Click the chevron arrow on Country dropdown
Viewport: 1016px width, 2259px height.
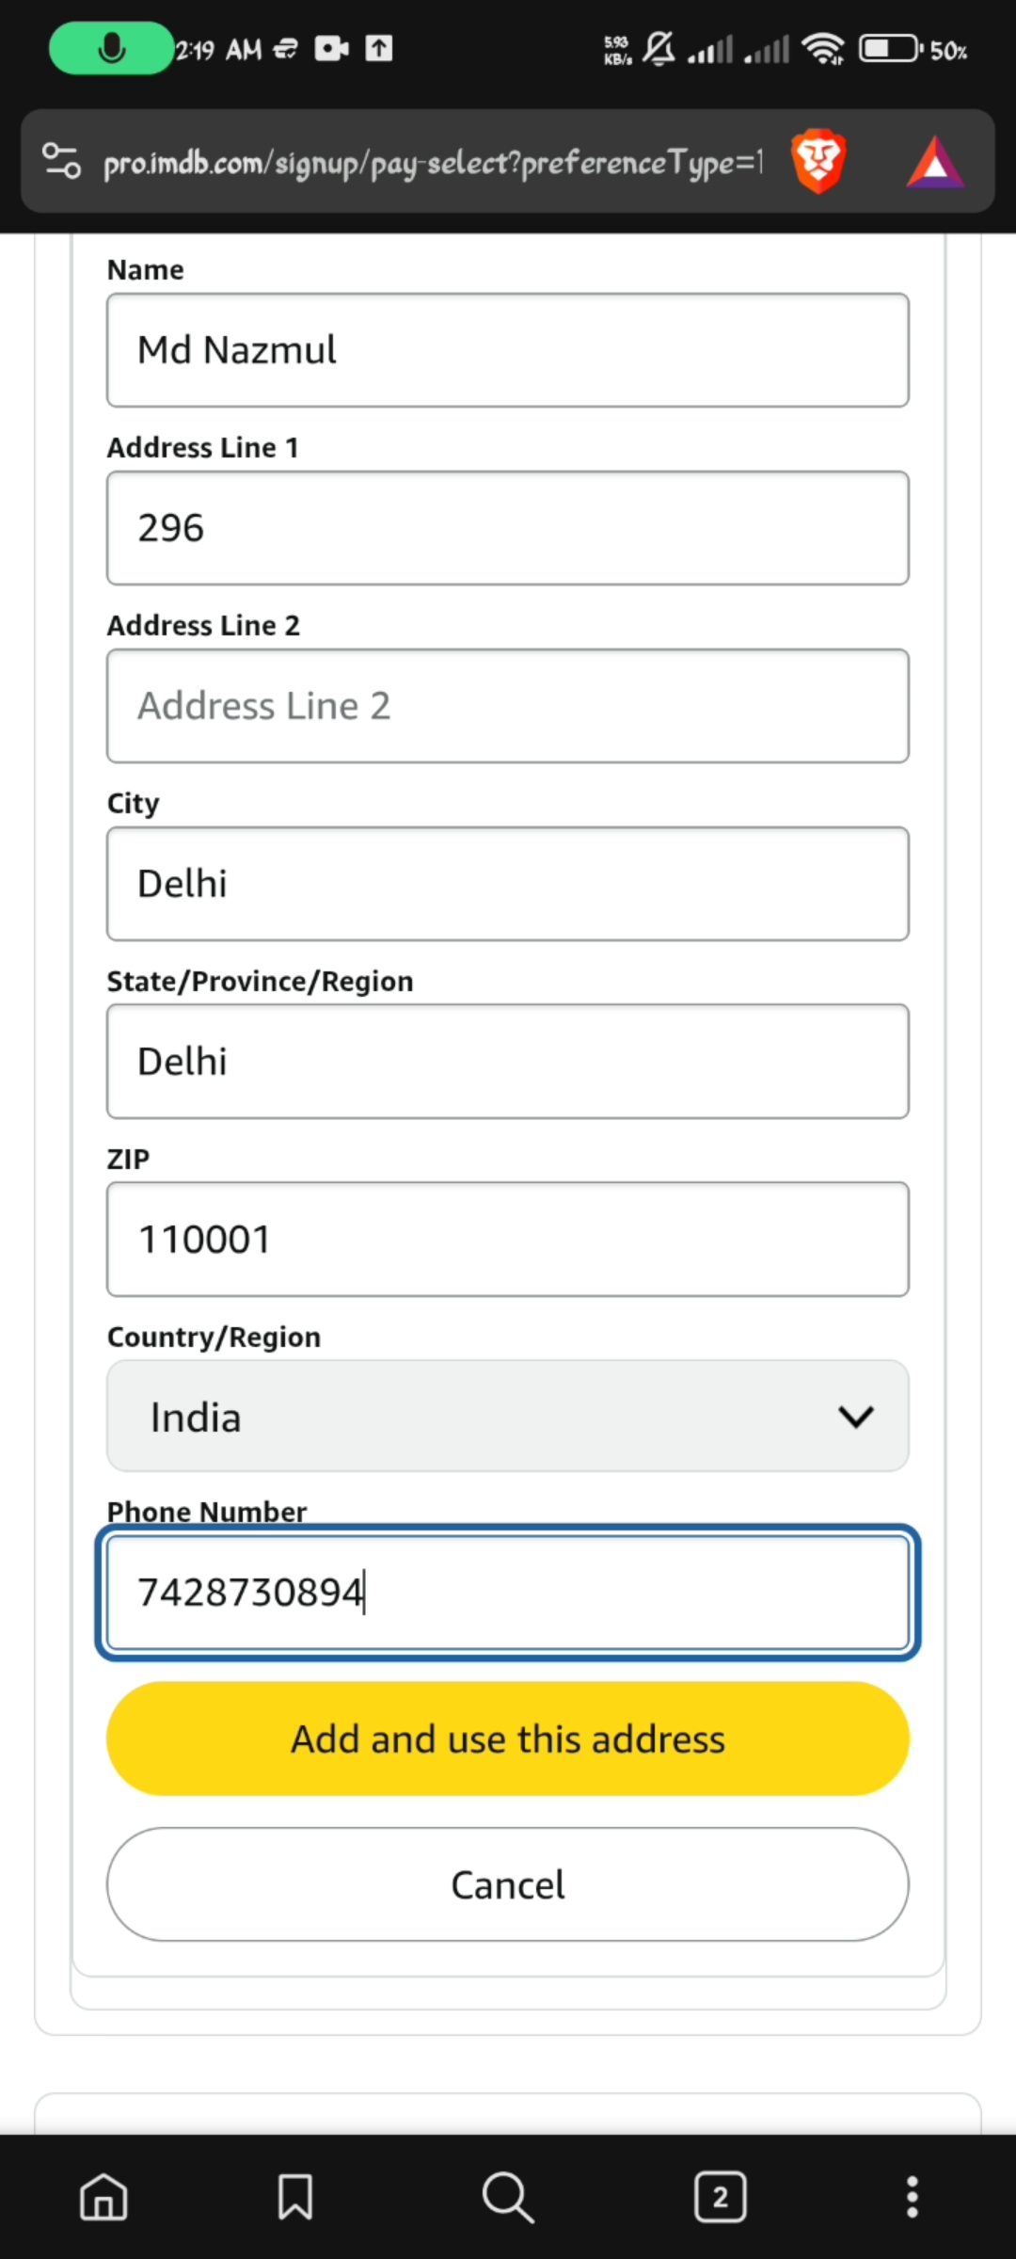856,1417
